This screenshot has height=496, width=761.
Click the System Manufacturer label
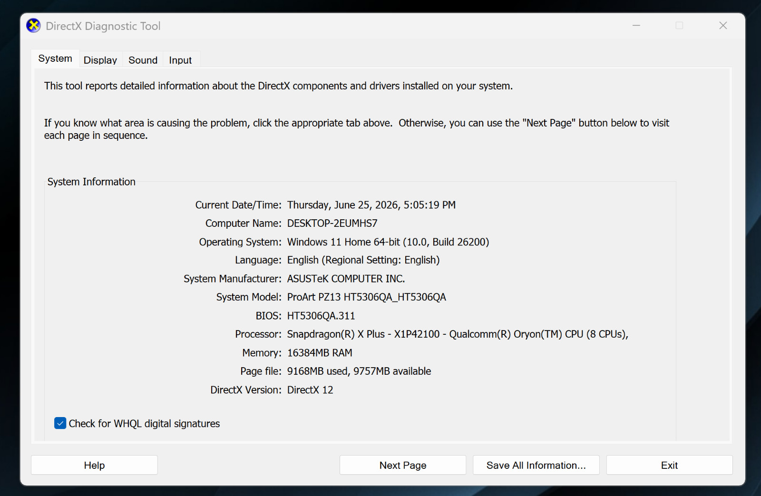click(x=233, y=279)
